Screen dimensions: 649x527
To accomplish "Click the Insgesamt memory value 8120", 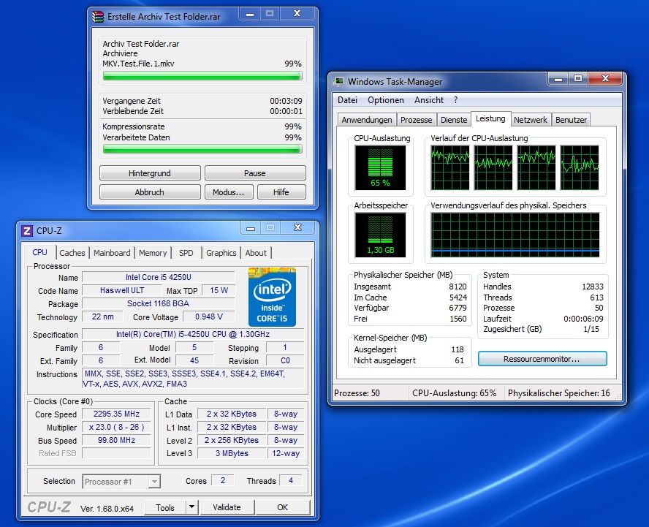I will tap(458, 287).
